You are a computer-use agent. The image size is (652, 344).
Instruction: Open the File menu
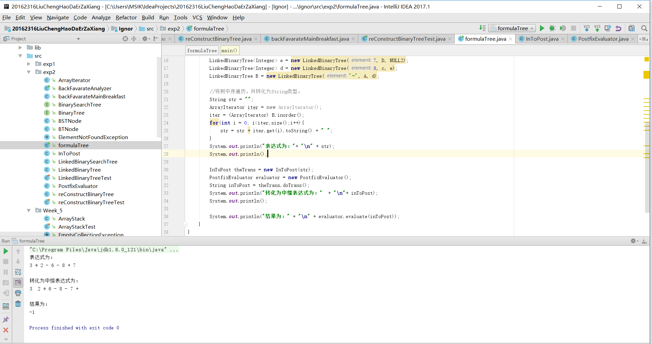click(6, 17)
